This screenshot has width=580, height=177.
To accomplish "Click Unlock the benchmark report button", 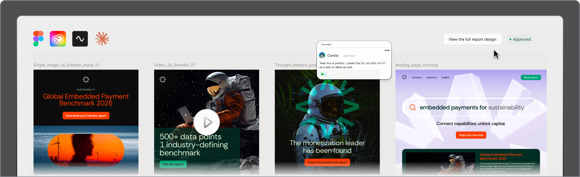I will click(x=327, y=162).
